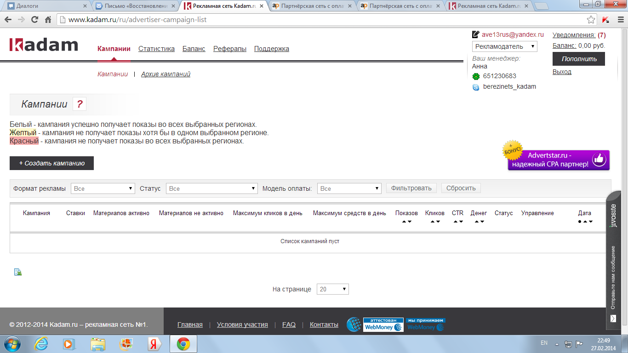Click the Сбросить button

pyautogui.click(x=461, y=188)
